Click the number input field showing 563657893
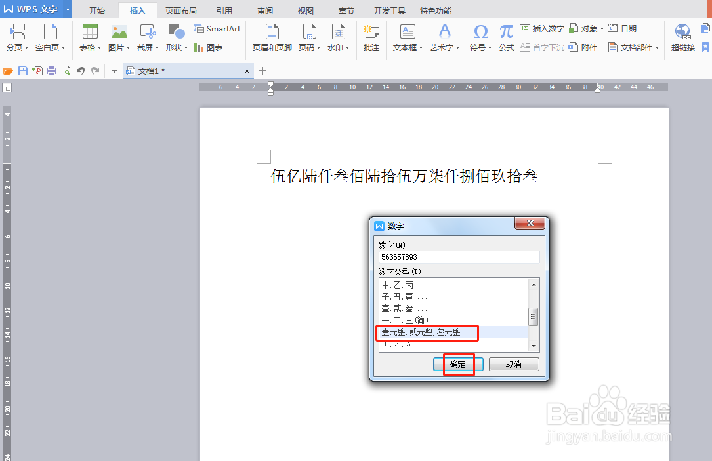The width and height of the screenshot is (712, 461). point(457,256)
